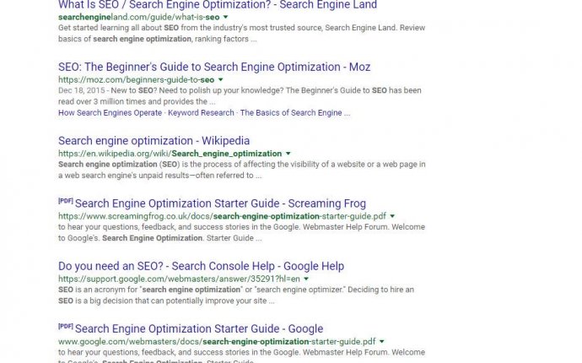This screenshot has width=582, height=363.
Task: Expand the arrow beside searchengineland.com URL
Action: pyautogui.click(x=226, y=17)
